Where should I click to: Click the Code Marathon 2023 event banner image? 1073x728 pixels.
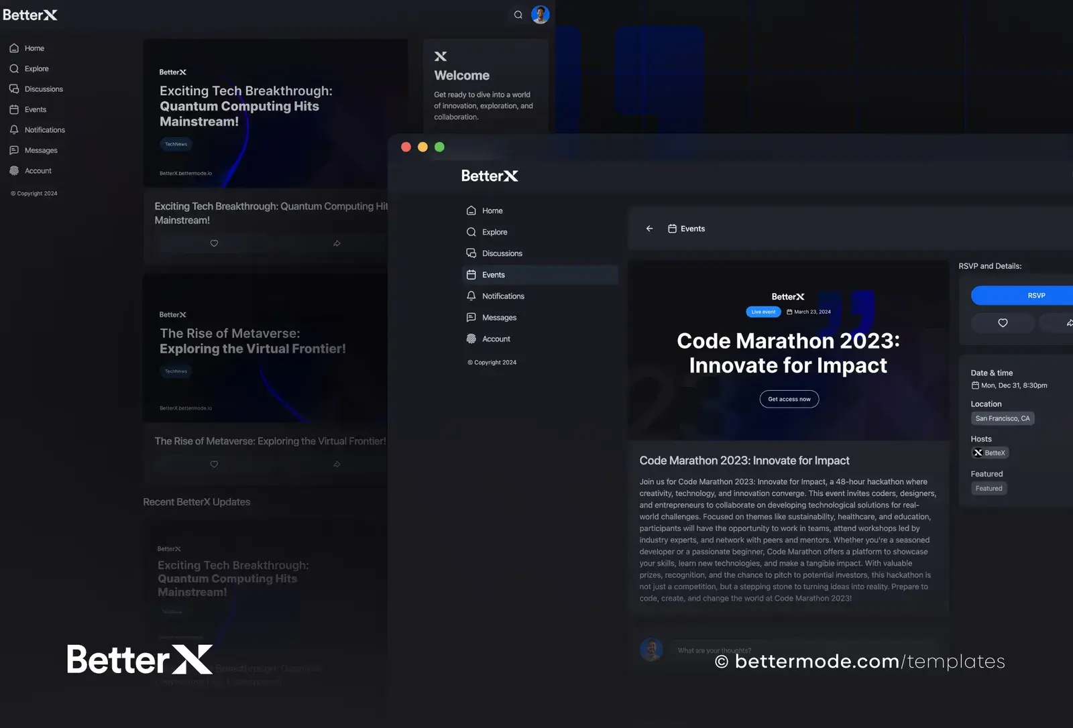[789, 350]
